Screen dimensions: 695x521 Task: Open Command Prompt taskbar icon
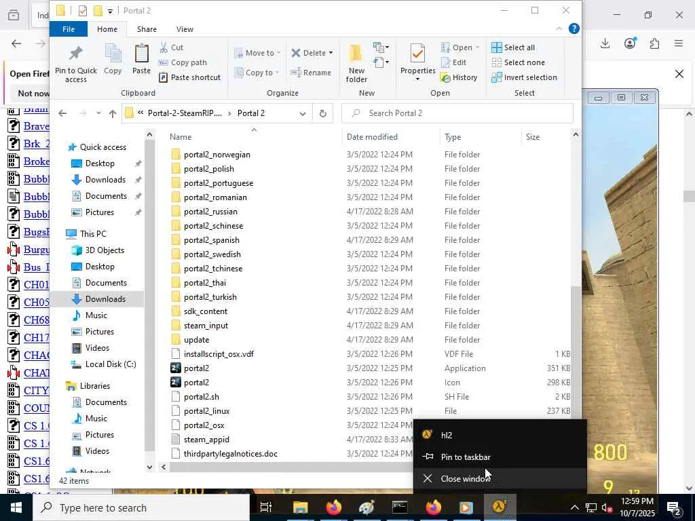[x=400, y=507]
